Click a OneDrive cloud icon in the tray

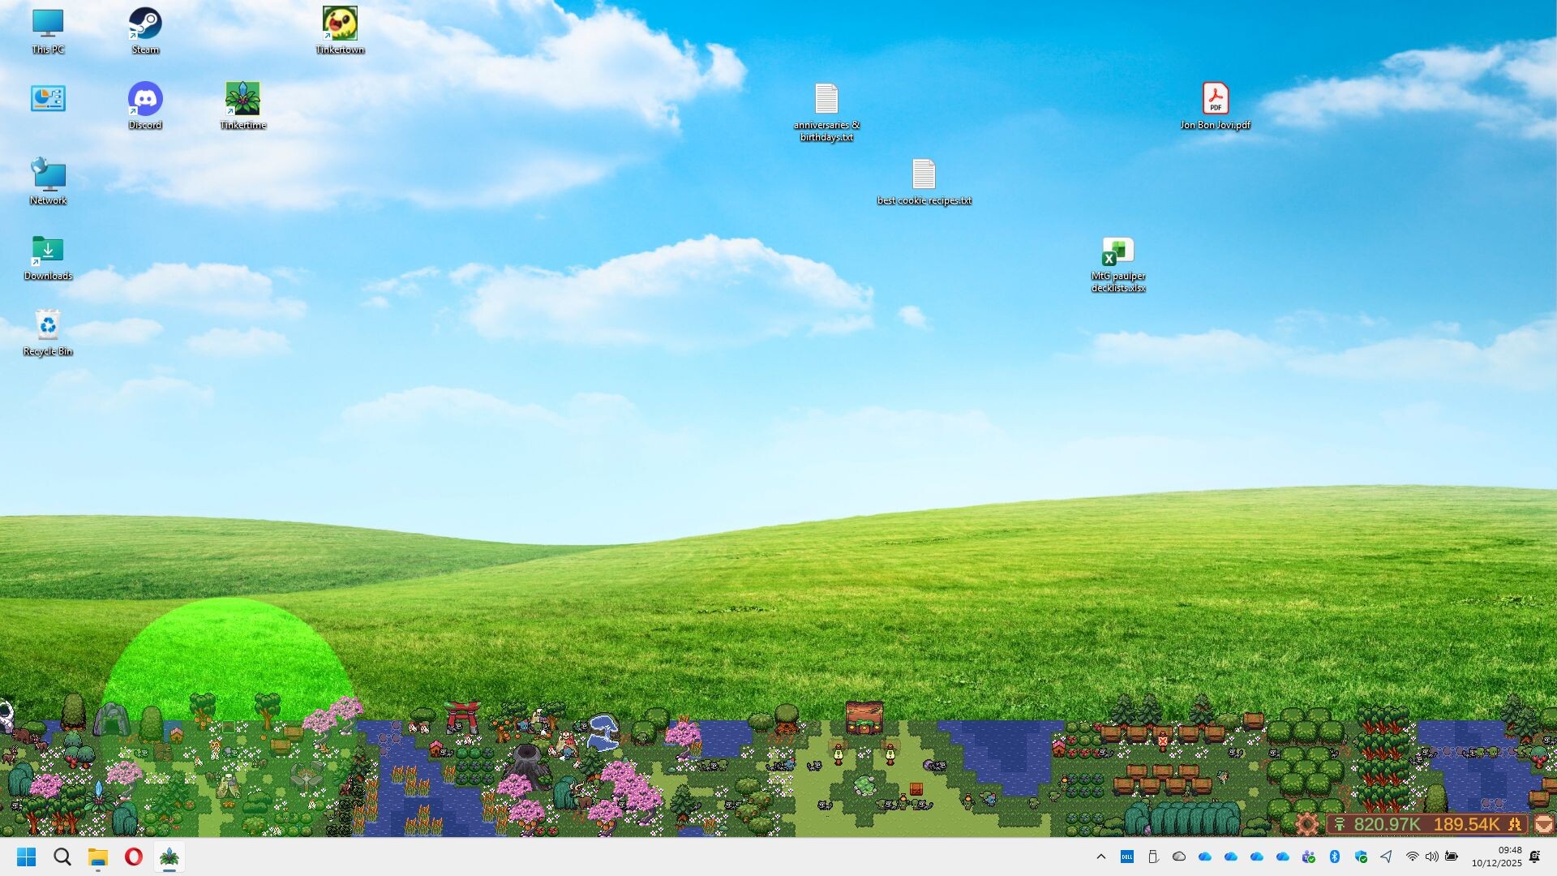click(x=1205, y=857)
